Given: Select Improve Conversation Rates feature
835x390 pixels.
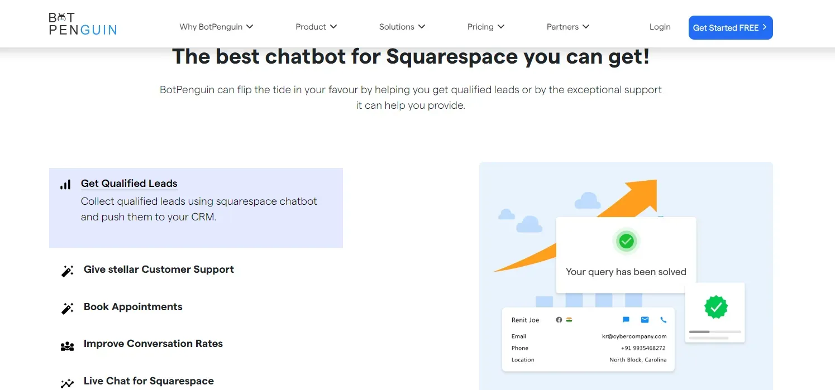Looking at the screenshot, I should [153, 344].
